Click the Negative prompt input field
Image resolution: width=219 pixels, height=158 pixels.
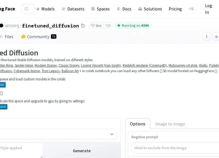coord(175,148)
